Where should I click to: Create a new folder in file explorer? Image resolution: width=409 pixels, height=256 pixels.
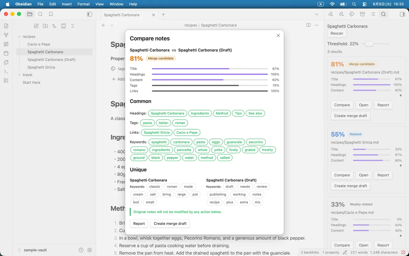45,26
